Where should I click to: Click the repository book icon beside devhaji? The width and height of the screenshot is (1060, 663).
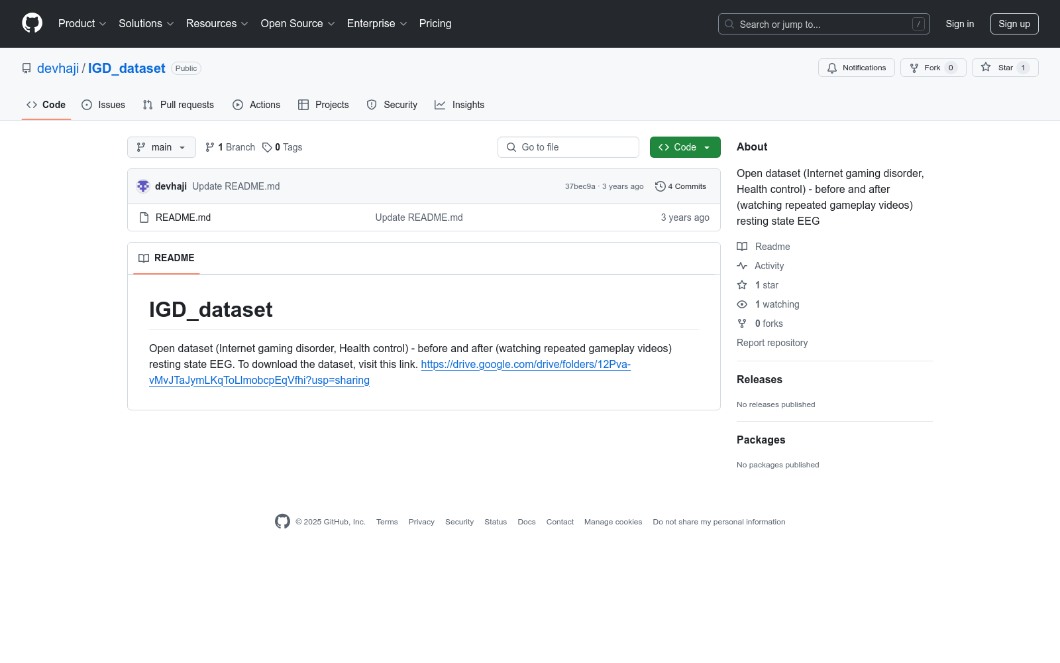click(x=26, y=68)
